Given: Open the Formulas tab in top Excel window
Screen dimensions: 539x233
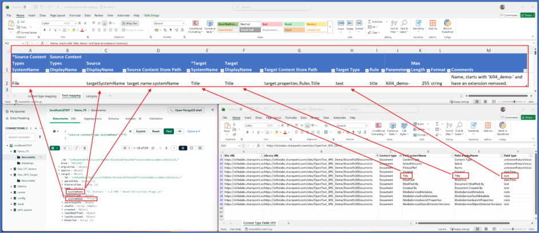Looking at the screenshot, I should pos(75,15).
